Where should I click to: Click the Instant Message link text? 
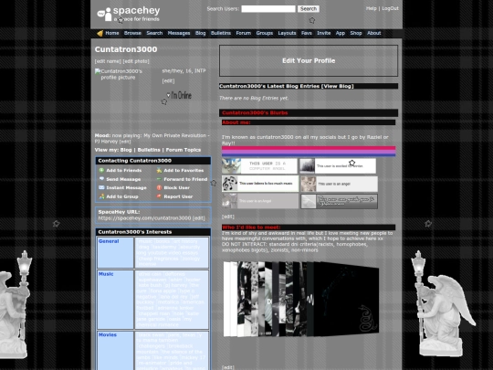coord(126,188)
